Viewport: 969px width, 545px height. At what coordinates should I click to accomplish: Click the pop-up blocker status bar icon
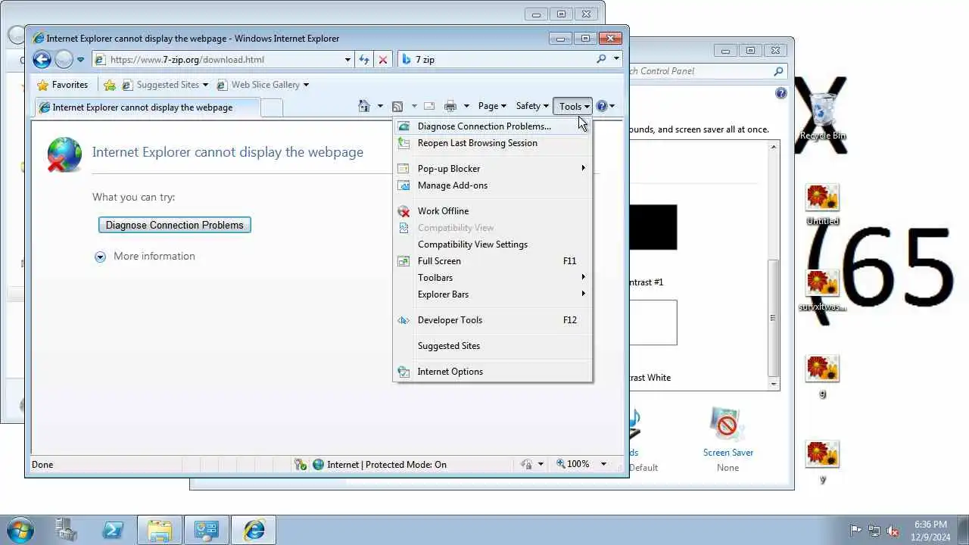coord(301,464)
